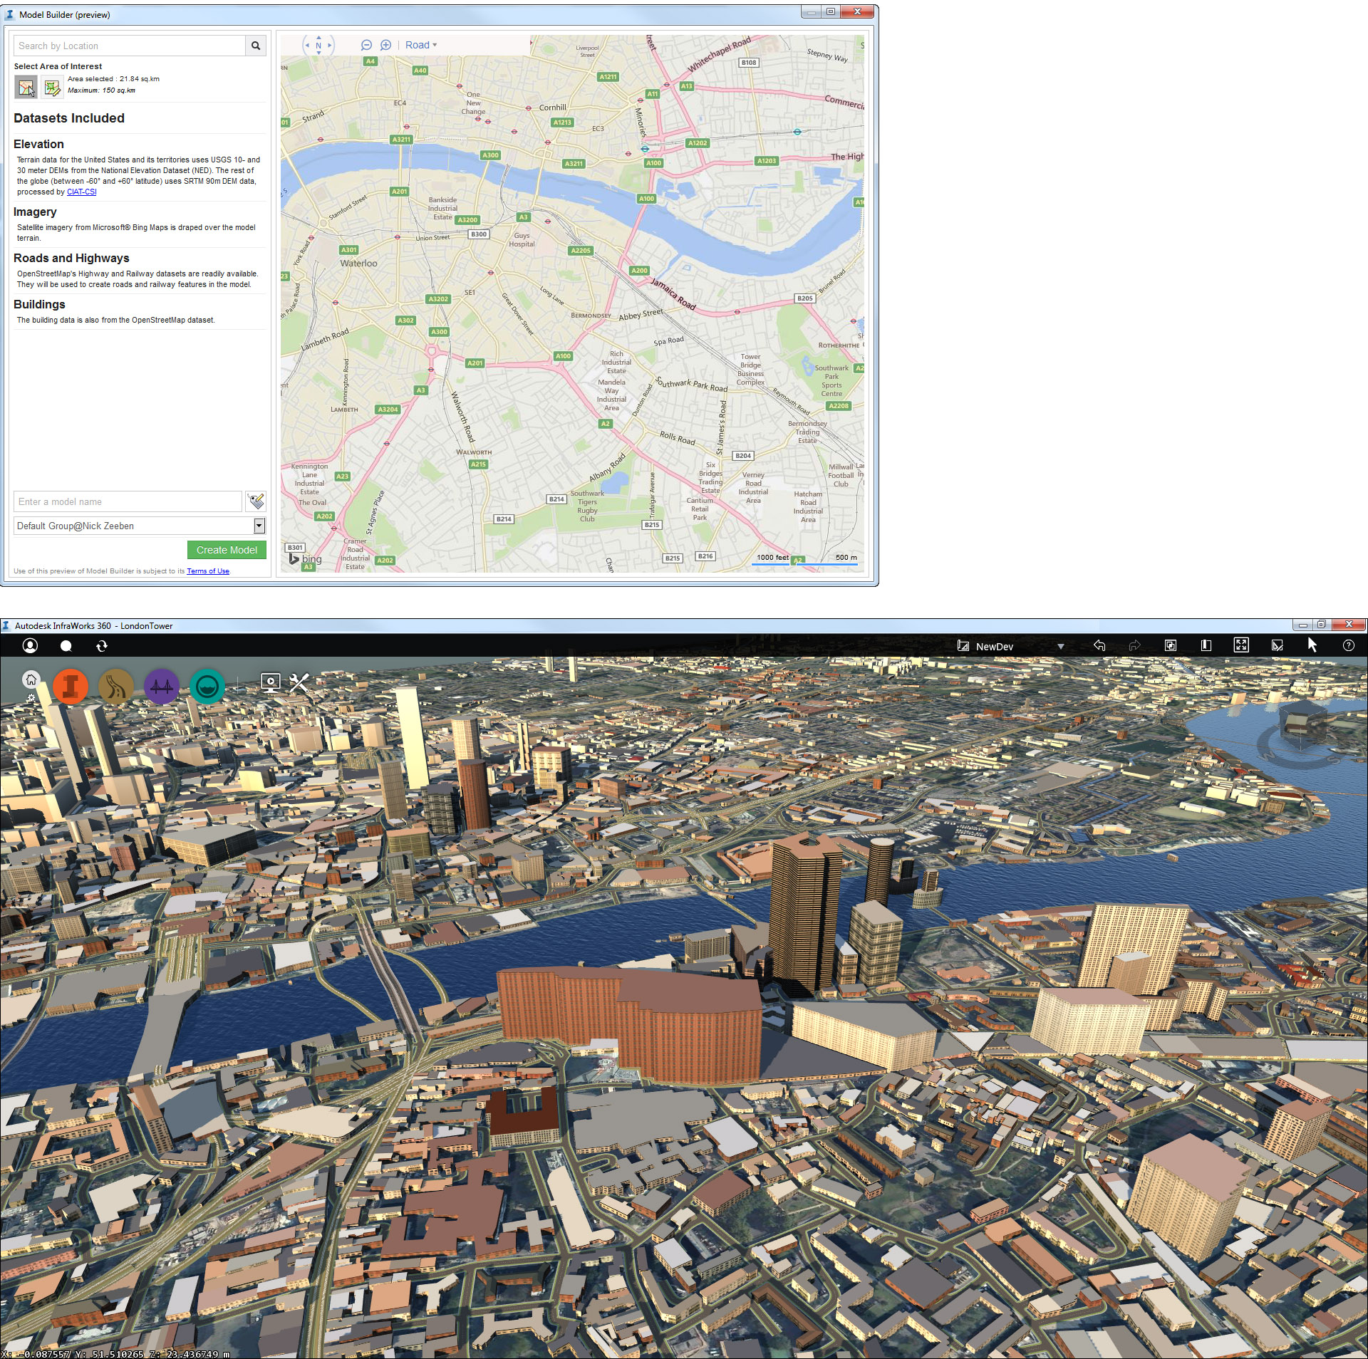Click the Buildings heading

point(39,304)
